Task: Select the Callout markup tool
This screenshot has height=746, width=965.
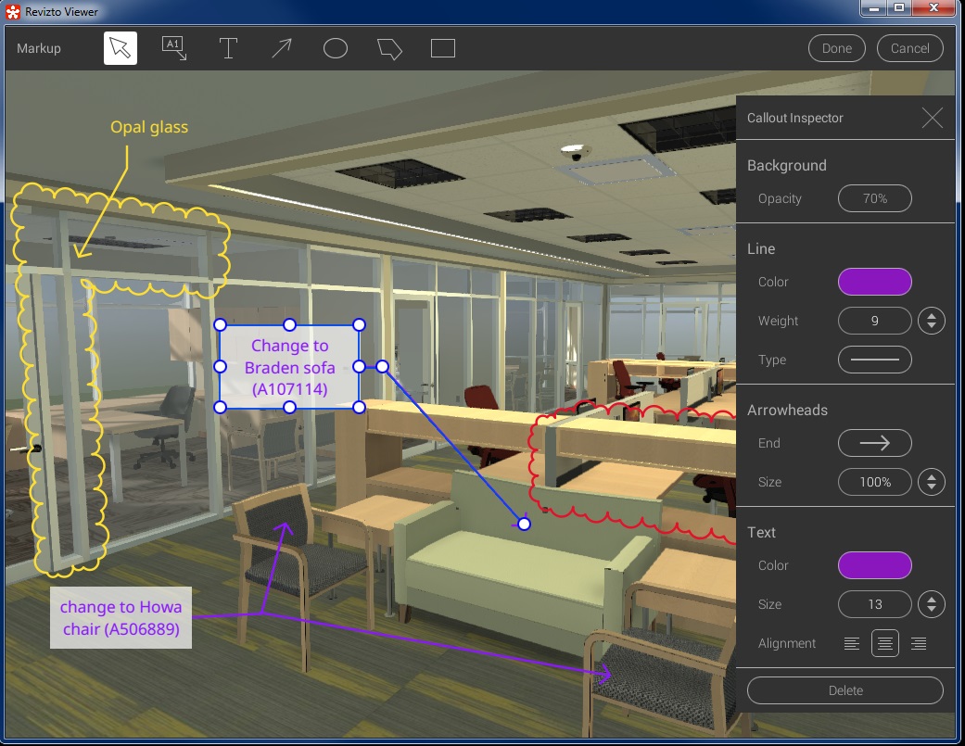Action: point(174,48)
